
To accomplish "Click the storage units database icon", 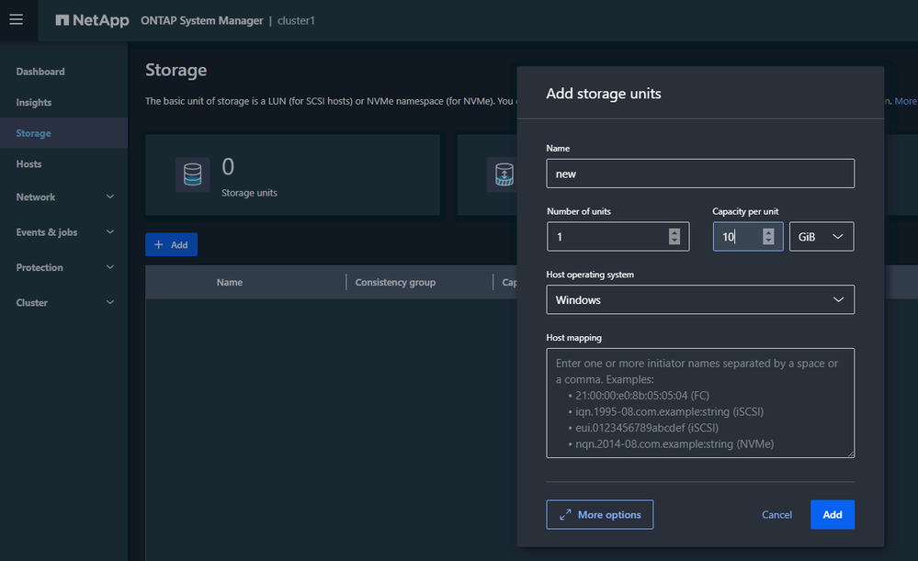I will (x=192, y=174).
